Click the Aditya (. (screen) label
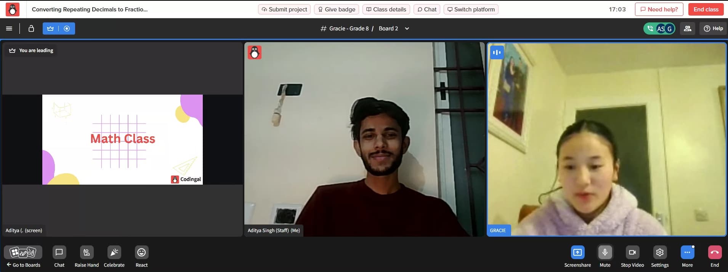The height and width of the screenshot is (272, 728). (x=24, y=231)
